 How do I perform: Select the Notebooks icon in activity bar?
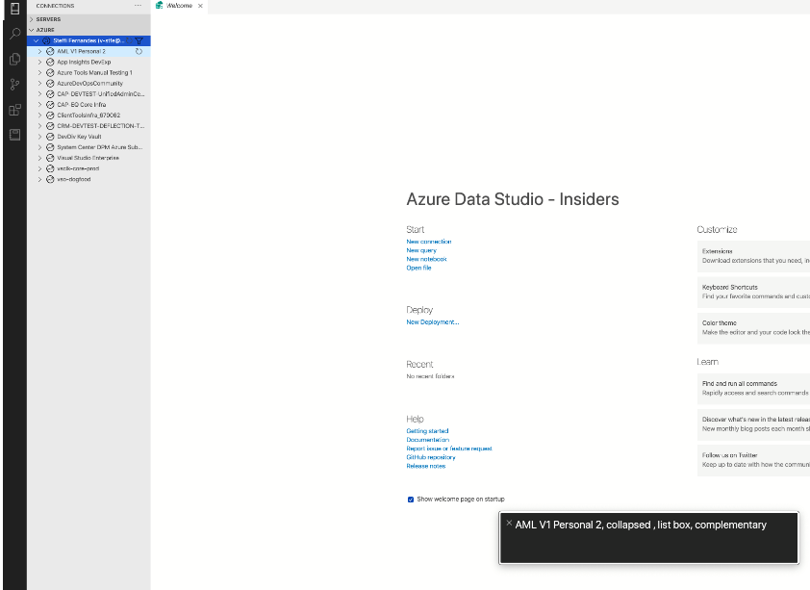(x=13, y=134)
